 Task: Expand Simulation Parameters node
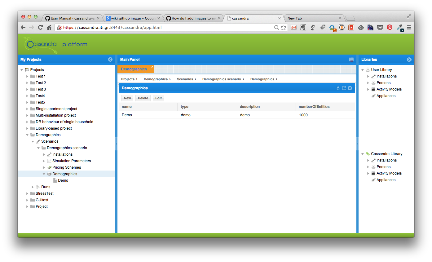coord(44,161)
